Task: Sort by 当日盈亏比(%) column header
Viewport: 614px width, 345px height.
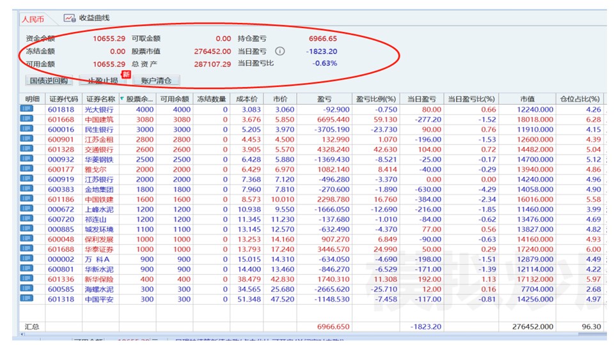Action: point(471,99)
